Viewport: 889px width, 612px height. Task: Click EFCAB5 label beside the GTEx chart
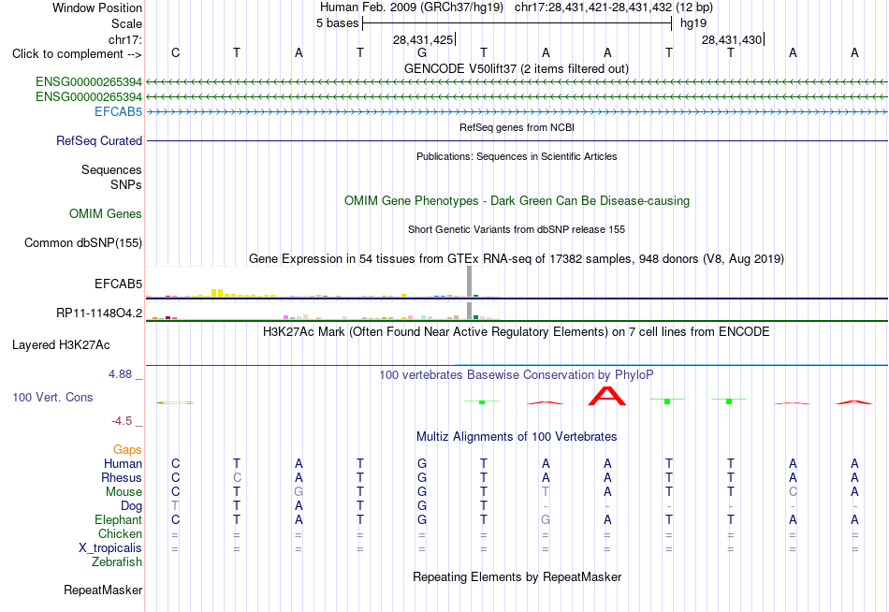coord(118,284)
